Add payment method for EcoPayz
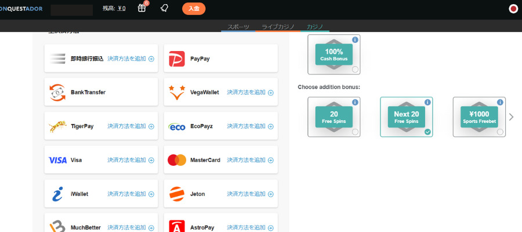Screen dimensions: 522x232 pos(250,126)
